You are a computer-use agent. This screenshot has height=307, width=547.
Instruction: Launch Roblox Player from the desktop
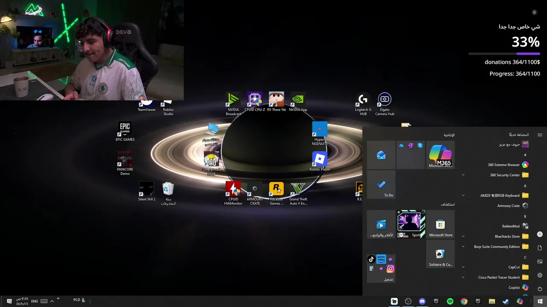click(320, 161)
